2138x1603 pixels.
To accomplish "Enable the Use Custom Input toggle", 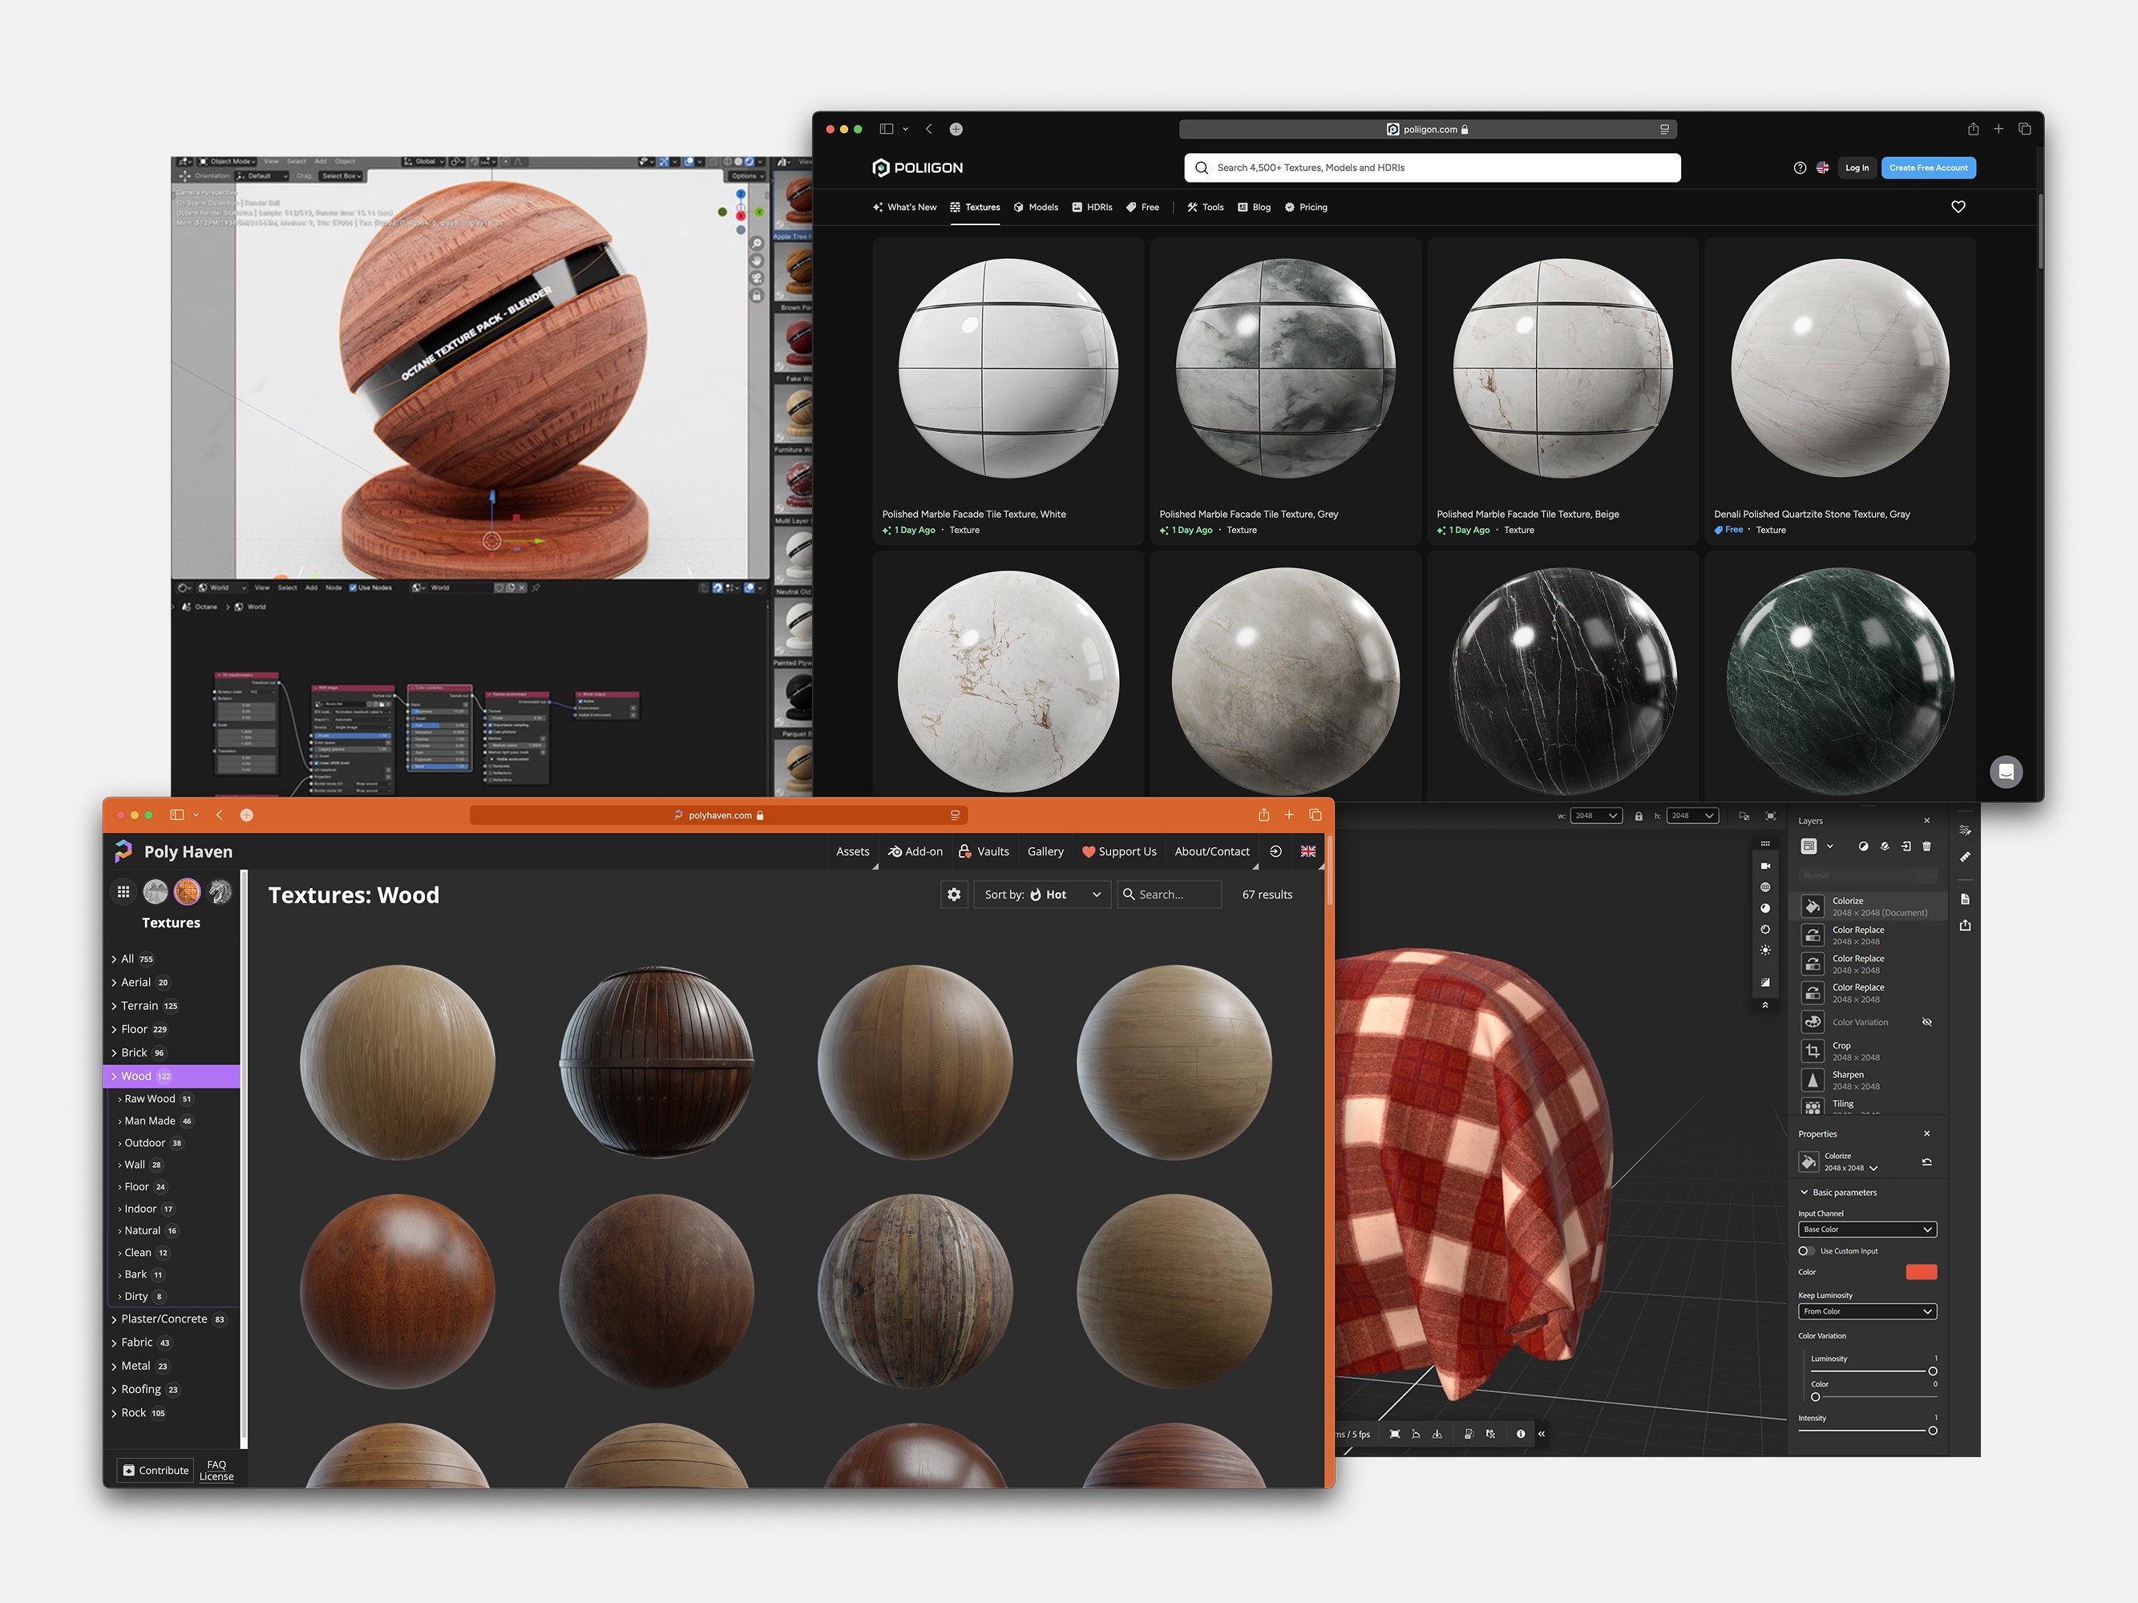I will click(x=1805, y=1251).
